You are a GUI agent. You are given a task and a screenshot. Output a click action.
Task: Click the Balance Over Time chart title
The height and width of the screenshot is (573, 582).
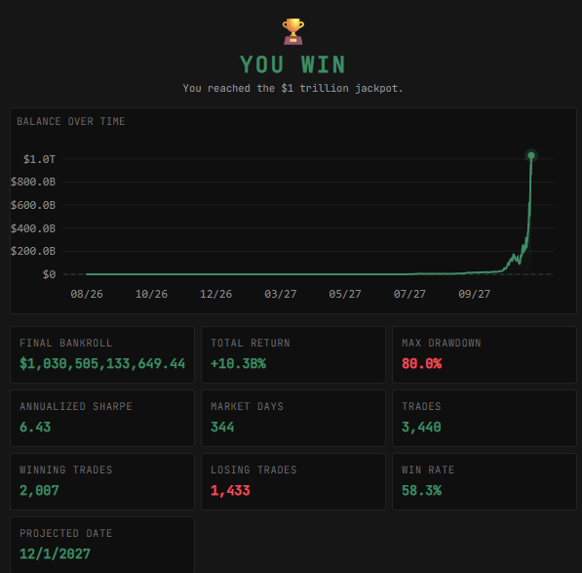[71, 121]
